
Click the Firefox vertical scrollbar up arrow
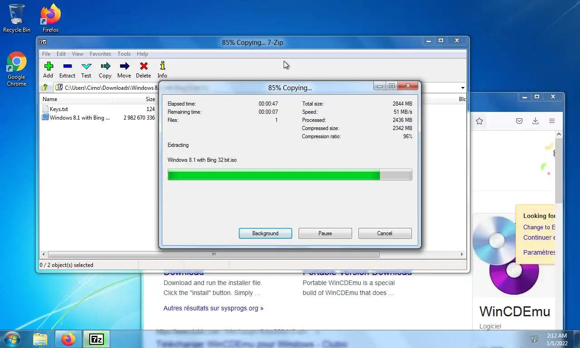coord(559,134)
